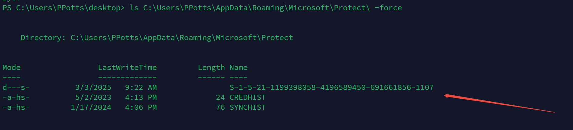Select the S-1-5-21 SID folder name
This screenshot has width=573, height=130.
click(x=331, y=87)
